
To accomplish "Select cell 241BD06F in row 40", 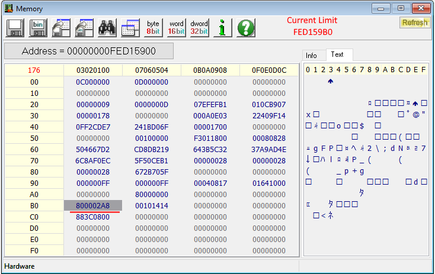I will (152, 127).
